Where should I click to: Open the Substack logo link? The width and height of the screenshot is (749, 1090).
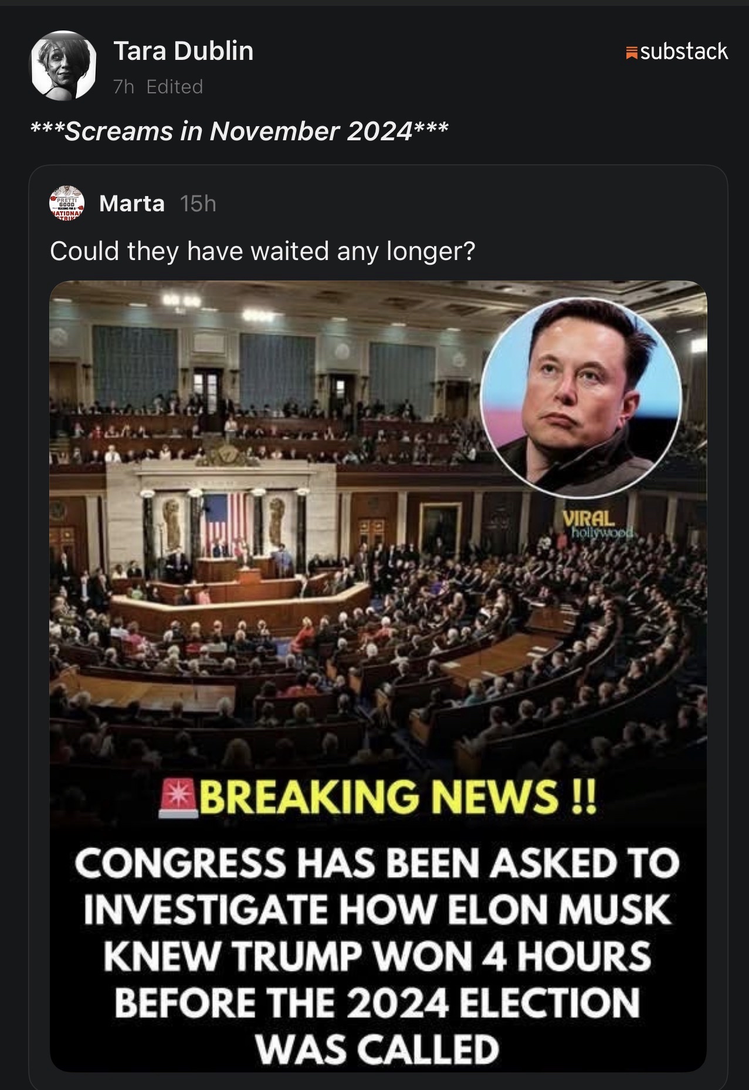pyautogui.click(x=677, y=52)
